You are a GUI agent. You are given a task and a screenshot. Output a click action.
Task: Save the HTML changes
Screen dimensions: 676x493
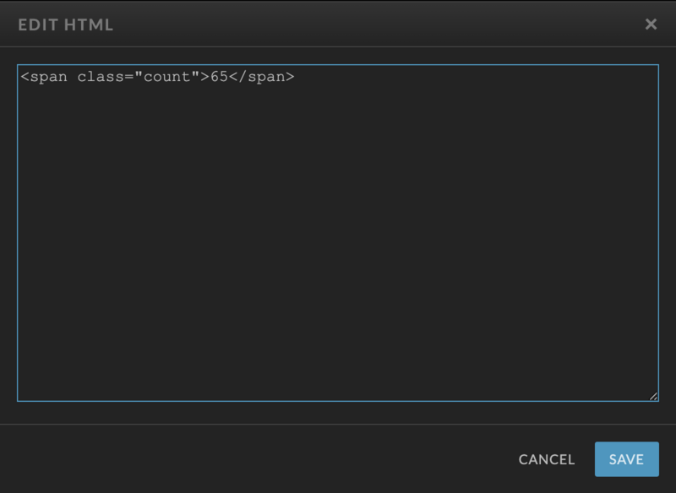click(x=626, y=459)
